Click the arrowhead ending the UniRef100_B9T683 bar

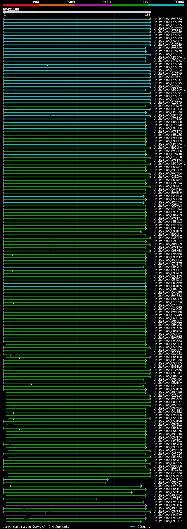pos(150,19)
